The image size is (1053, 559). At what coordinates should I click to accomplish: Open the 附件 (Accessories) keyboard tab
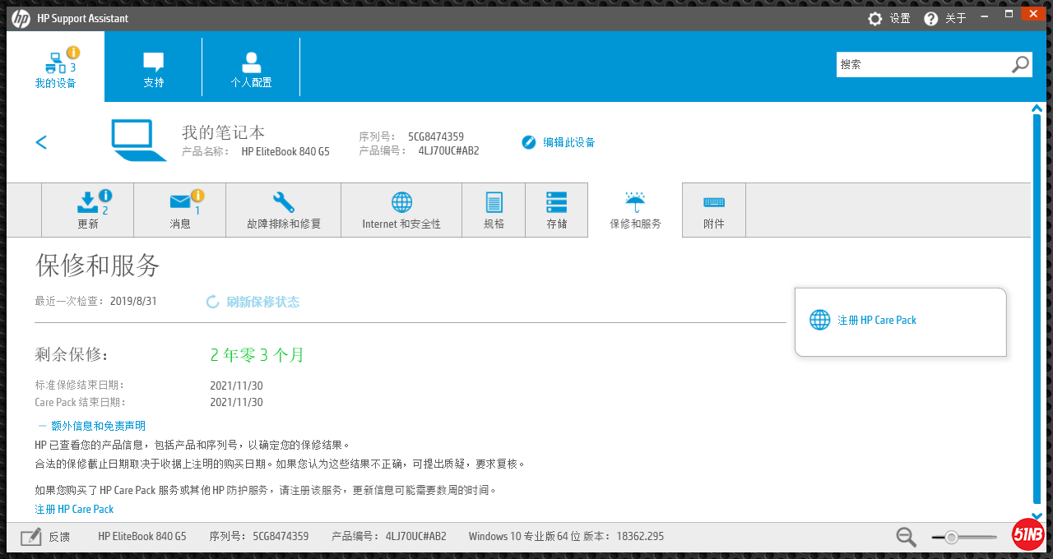pyautogui.click(x=713, y=210)
